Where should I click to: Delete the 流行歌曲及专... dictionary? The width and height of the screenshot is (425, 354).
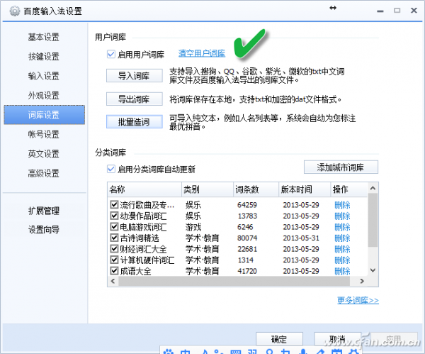(x=342, y=205)
